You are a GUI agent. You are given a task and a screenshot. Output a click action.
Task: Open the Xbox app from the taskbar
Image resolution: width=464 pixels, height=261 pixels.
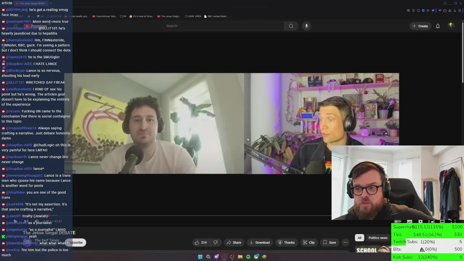[x=256, y=257]
